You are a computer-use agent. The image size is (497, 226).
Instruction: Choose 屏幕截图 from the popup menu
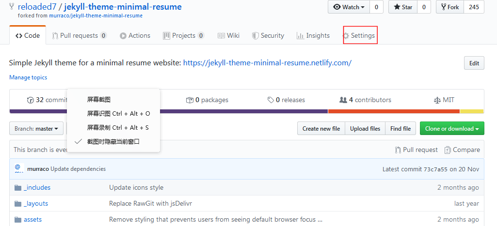pos(113,100)
